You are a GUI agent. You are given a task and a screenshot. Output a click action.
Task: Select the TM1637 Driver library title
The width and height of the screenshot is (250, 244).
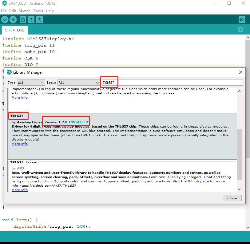tap(24, 162)
